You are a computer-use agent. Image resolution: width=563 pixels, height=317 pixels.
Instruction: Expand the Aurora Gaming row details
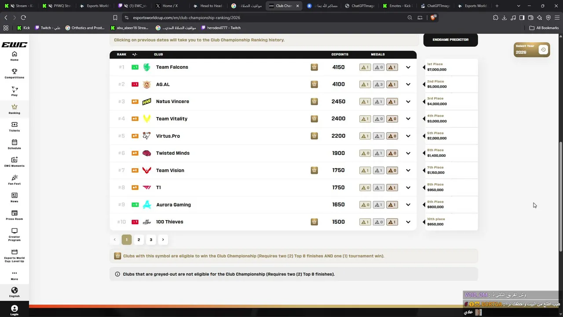pyautogui.click(x=408, y=205)
